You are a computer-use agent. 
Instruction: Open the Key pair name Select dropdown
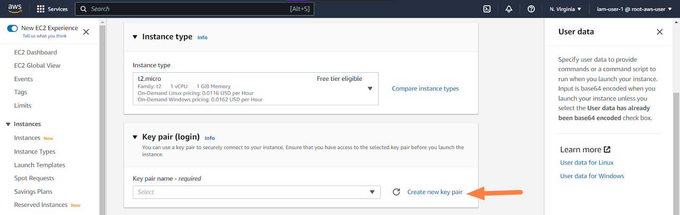point(257,192)
